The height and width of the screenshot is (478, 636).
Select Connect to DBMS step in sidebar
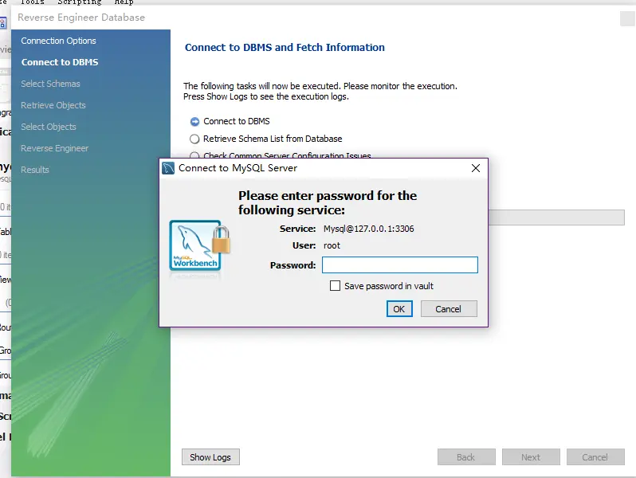tap(60, 62)
